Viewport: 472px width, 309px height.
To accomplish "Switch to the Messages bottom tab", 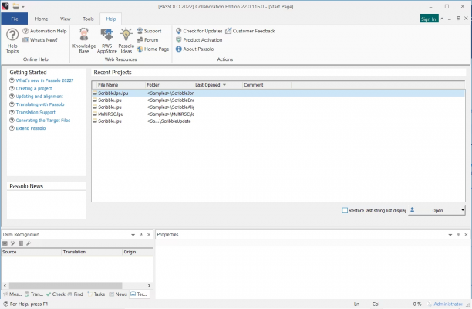I will [x=12, y=294].
